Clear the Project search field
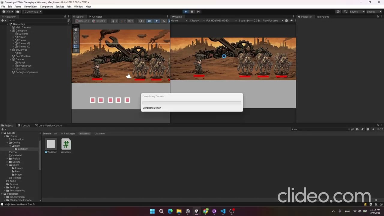Image resolution: width=384 pixels, height=216 pixels. (x=349, y=129)
